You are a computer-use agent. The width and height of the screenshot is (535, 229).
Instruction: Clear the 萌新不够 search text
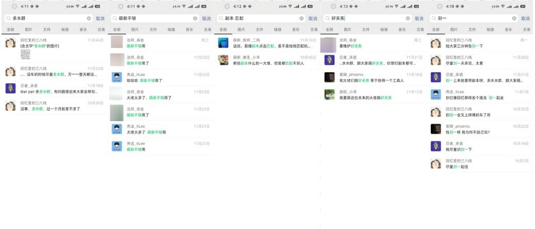pos(195,19)
